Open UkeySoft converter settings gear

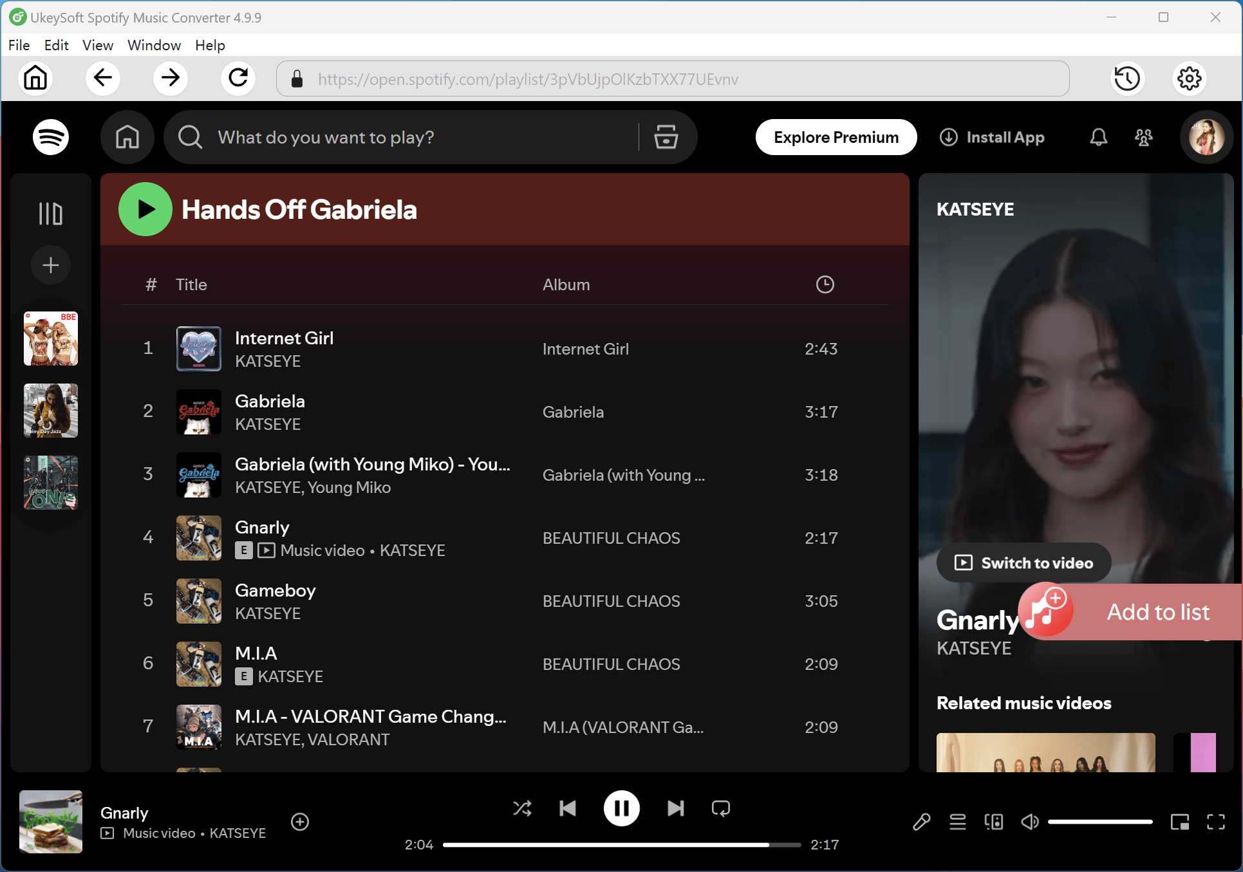[x=1189, y=79]
